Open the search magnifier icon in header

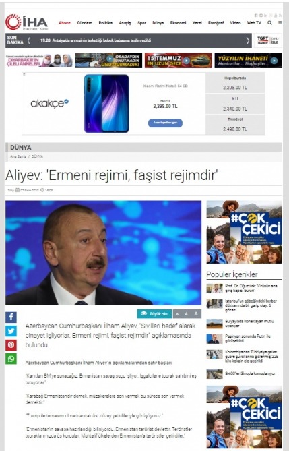click(x=269, y=23)
